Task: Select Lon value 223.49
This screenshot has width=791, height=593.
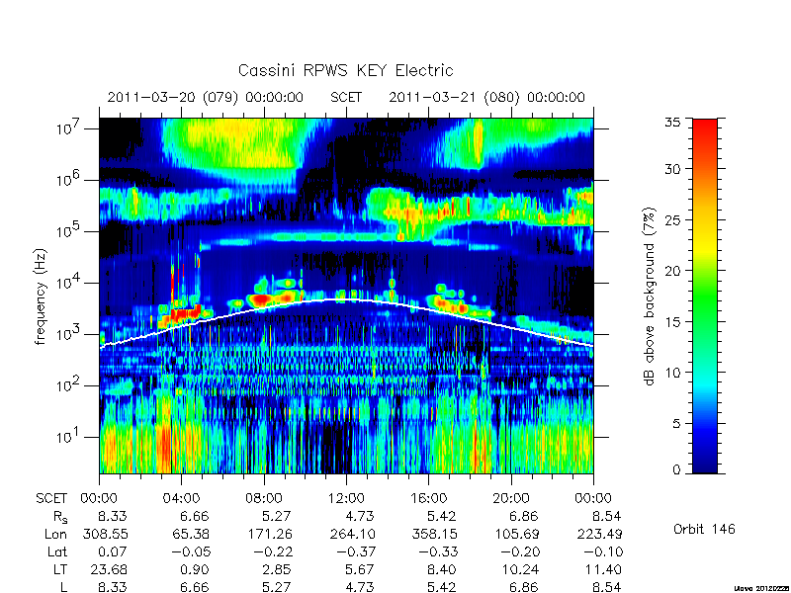Action: [601, 534]
